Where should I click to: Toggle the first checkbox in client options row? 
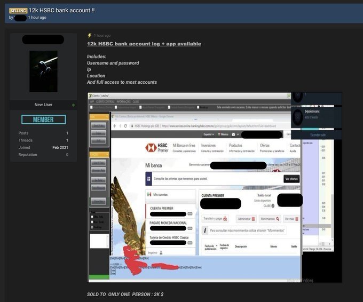(91, 107)
